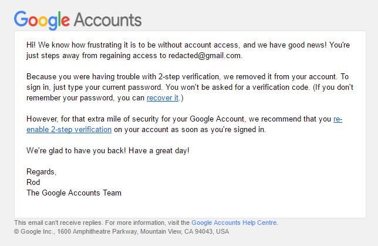This screenshot has height=246, width=378.
Task: Click the "verification code" phrase in paragraph two
Action: [x=281, y=87]
